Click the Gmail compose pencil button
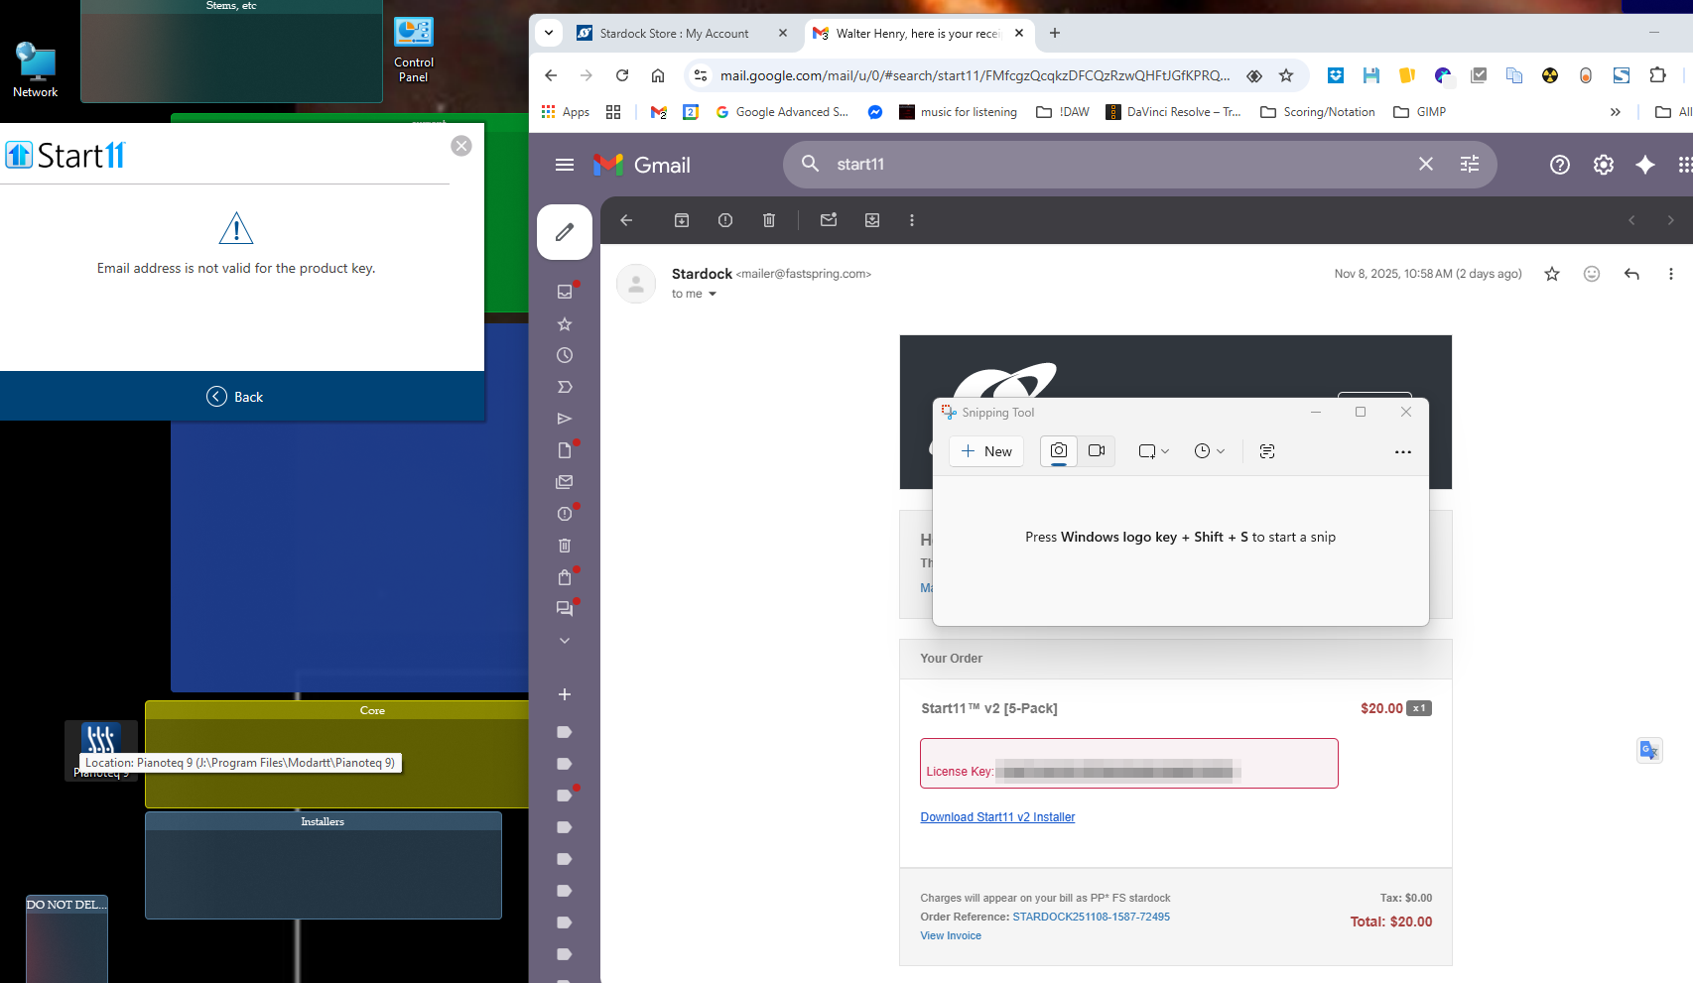The image size is (1693, 983). click(x=564, y=232)
